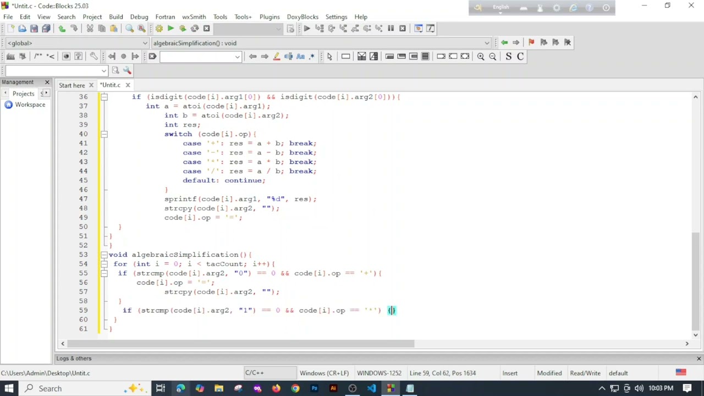Open the bottom toolbar combo box dropdown

(x=104, y=70)
